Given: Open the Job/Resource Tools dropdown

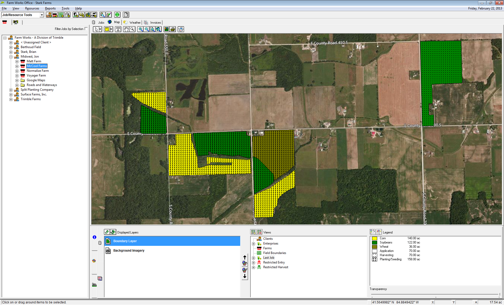Looking at the screenshot, I should tap(42, 15).
